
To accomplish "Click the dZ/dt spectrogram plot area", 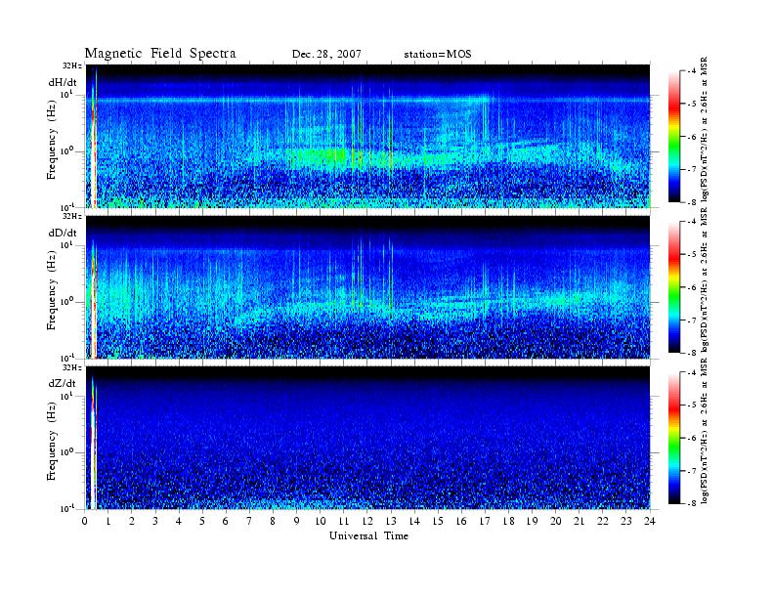I will (367, 438).
